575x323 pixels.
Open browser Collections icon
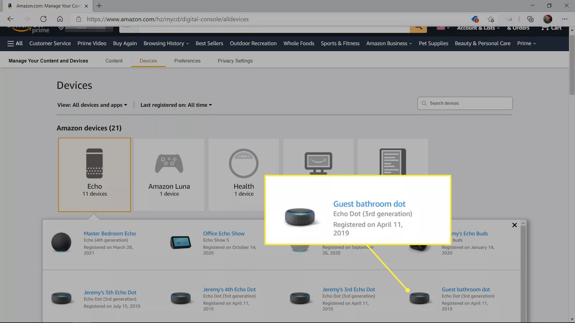tap(530, 19)
